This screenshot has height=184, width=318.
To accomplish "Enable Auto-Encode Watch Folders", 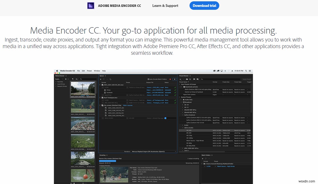I will coord(148,79).
